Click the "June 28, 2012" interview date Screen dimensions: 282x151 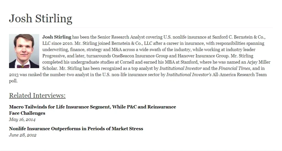tap(23, 135)
